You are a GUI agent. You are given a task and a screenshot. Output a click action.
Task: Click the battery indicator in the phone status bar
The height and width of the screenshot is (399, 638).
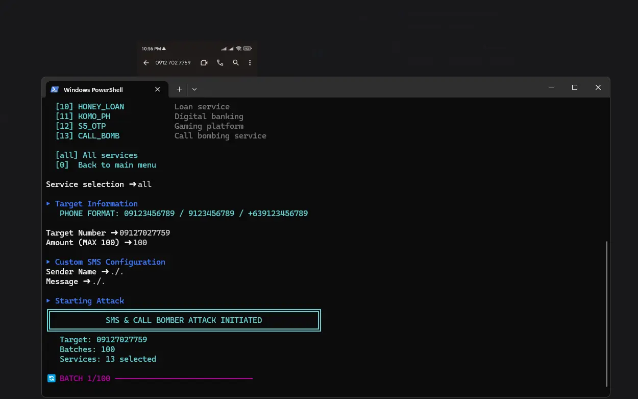click(x=248, y=49)
